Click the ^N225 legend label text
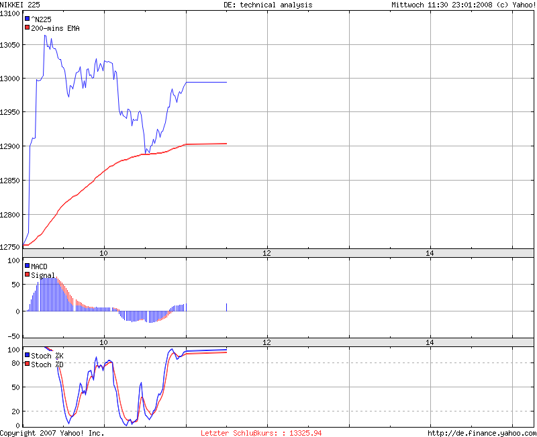 [41, 19]
